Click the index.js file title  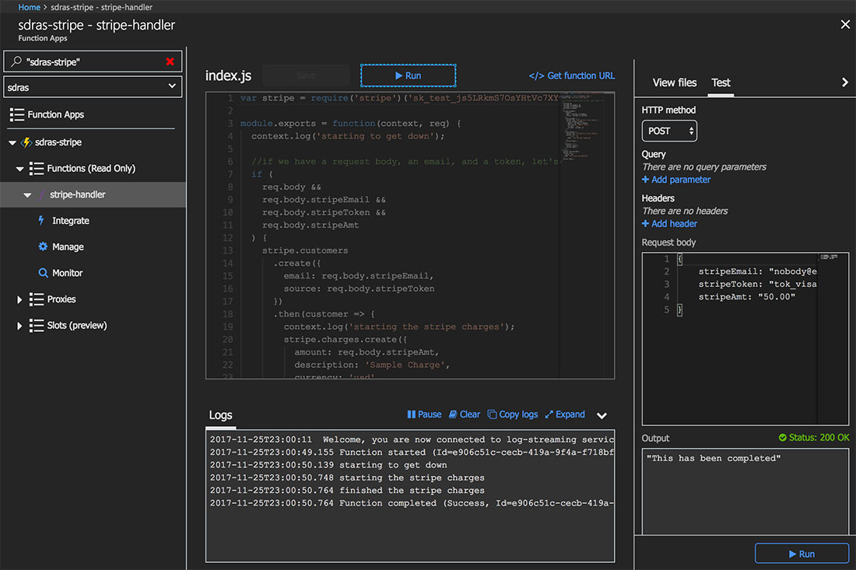pyautogui.click(x=228, y=75)
